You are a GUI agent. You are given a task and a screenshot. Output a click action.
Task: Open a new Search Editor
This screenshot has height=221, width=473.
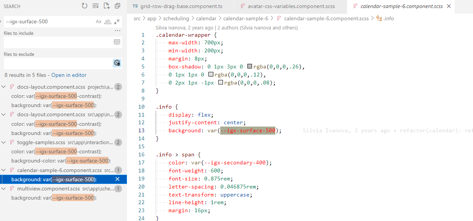(106, 6)
